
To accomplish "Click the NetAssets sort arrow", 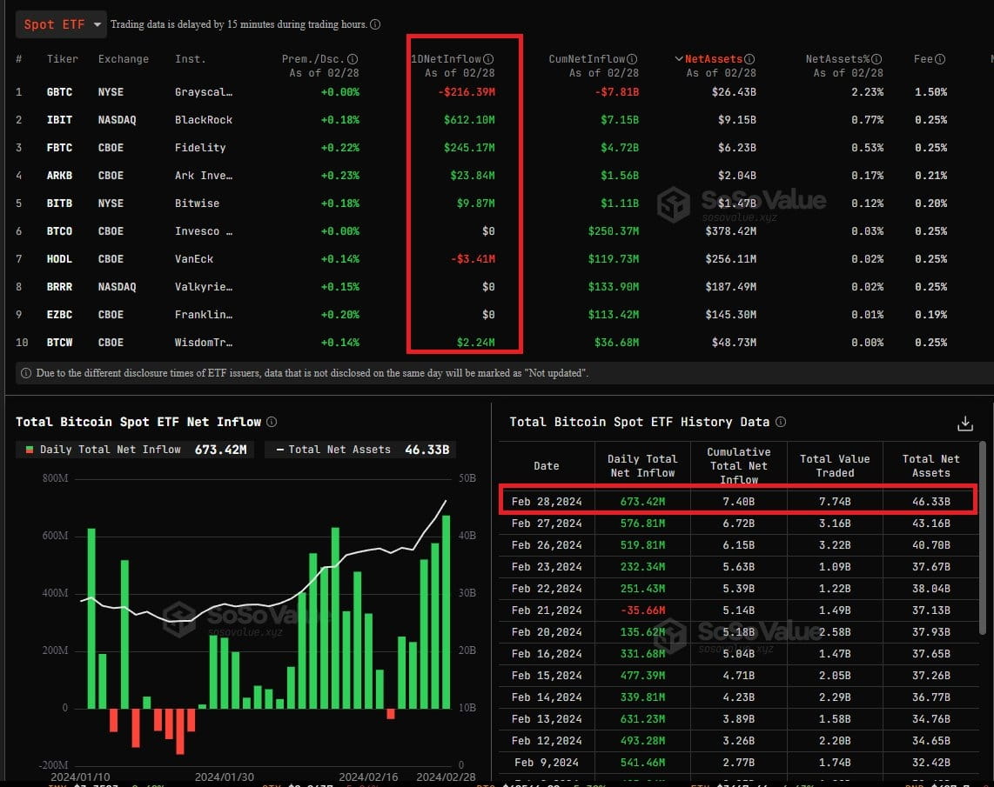I will pos(680,58).
